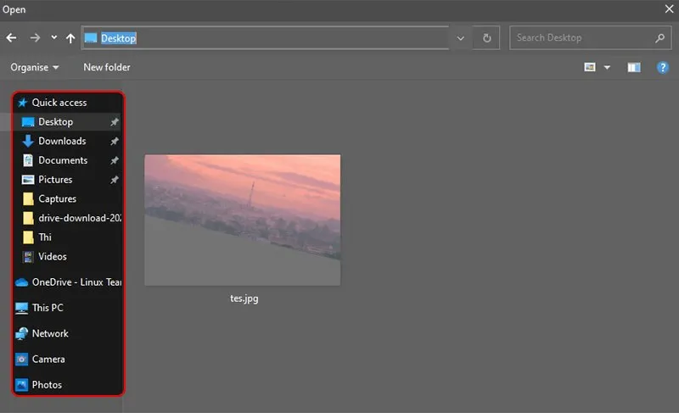Open the Organise menu
The width and height of the screenshot is (679, 413).
click(35, 67)
